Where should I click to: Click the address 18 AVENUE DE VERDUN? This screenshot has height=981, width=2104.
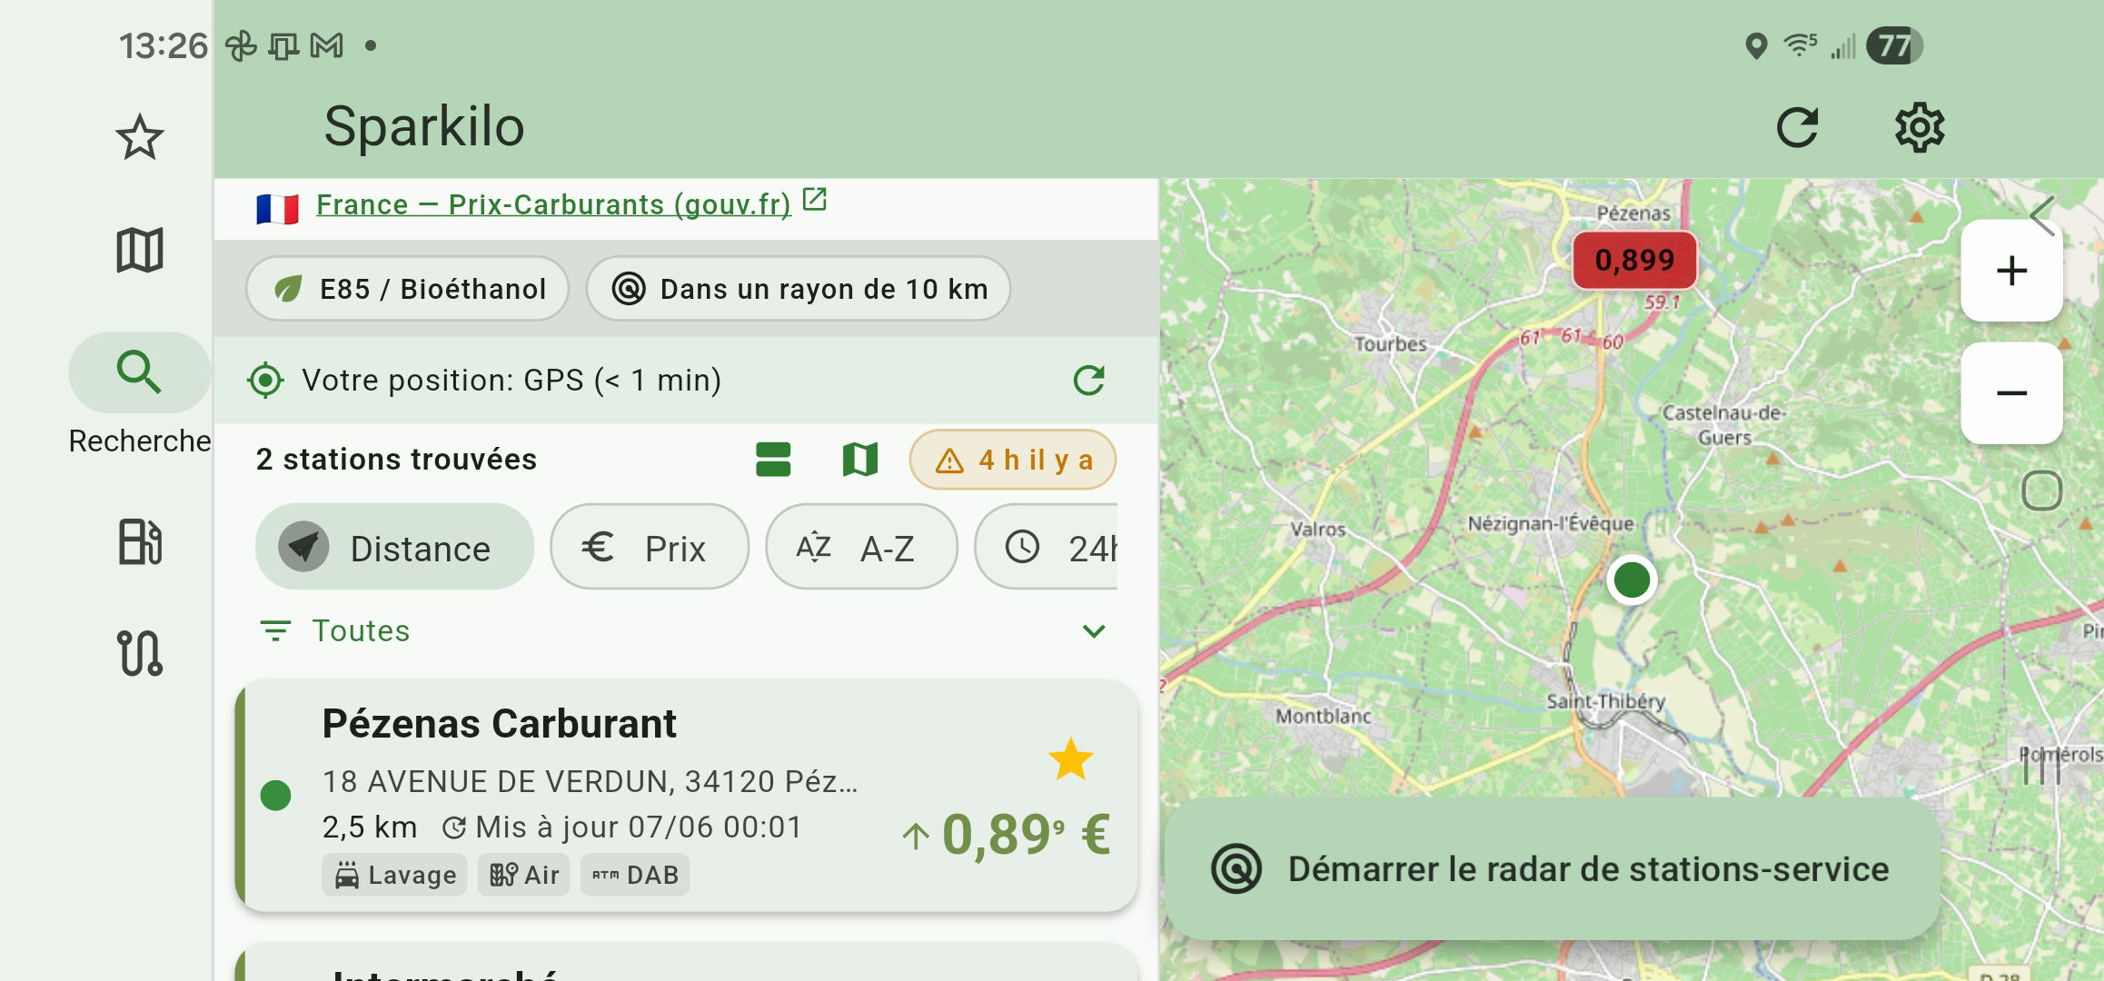point(591,781)
